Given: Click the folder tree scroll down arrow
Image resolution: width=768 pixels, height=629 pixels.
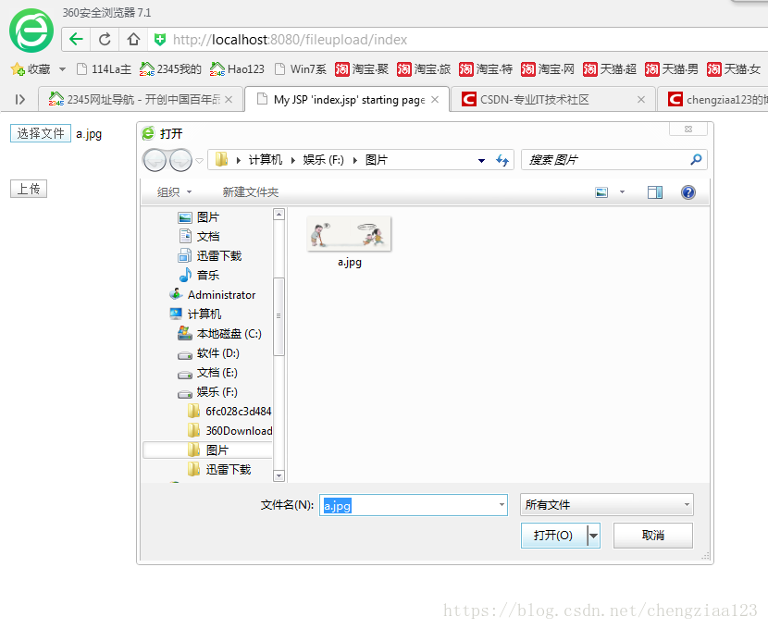Looking at the screenshot, I should point(279,475).
